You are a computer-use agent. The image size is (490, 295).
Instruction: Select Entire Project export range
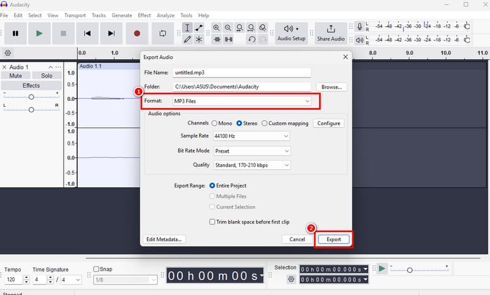212,186
